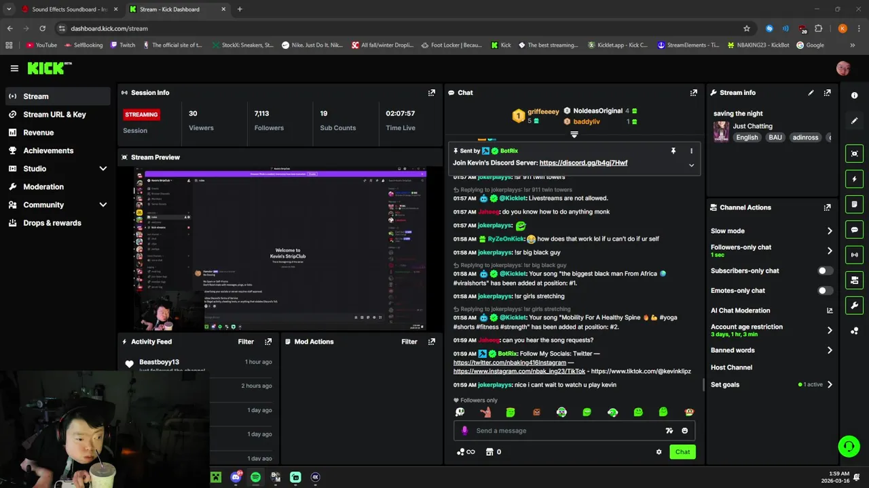The width and height of the screenshot is (869, 488).
Task: Toggle Emotes-only chat switch
Action: [824, 291]
